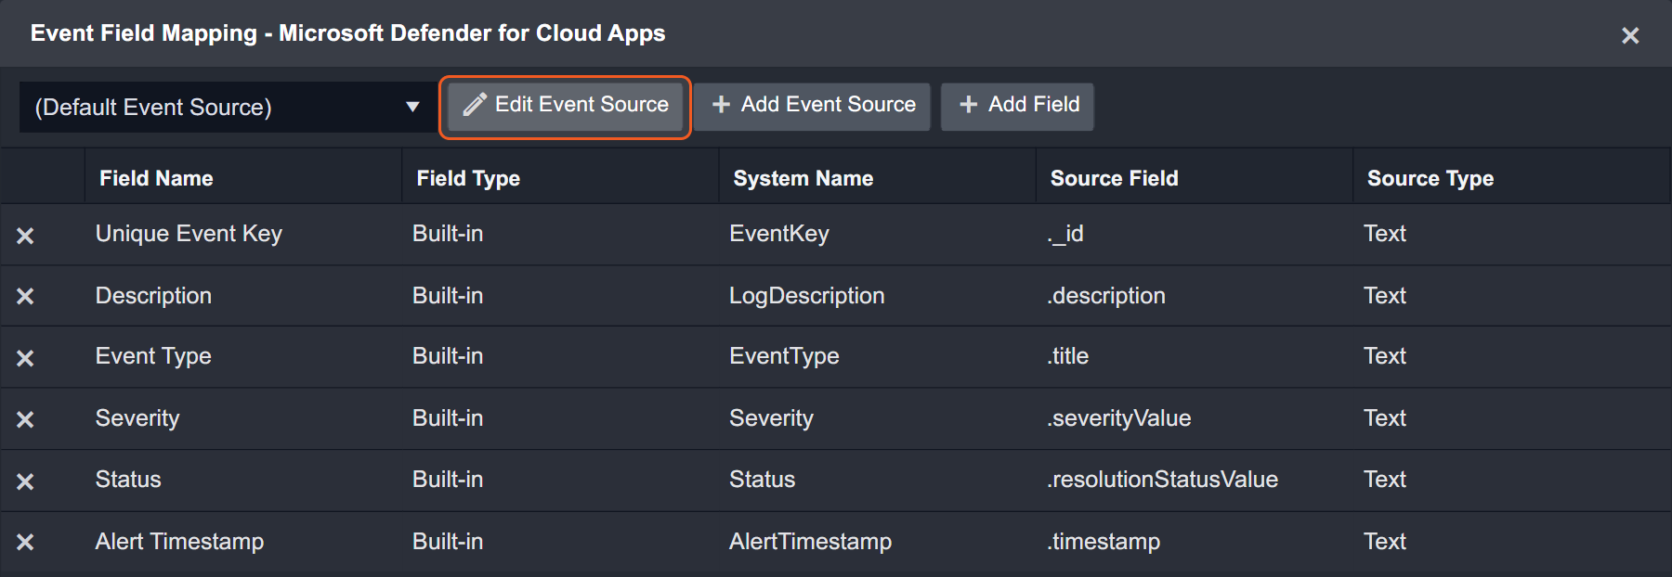Click the Source Type column header

coord(1430,178)
